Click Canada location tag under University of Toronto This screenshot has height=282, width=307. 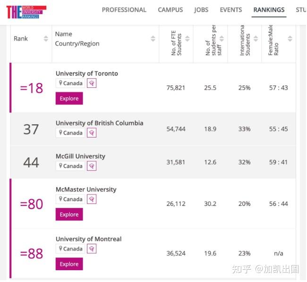click(70, 83)
